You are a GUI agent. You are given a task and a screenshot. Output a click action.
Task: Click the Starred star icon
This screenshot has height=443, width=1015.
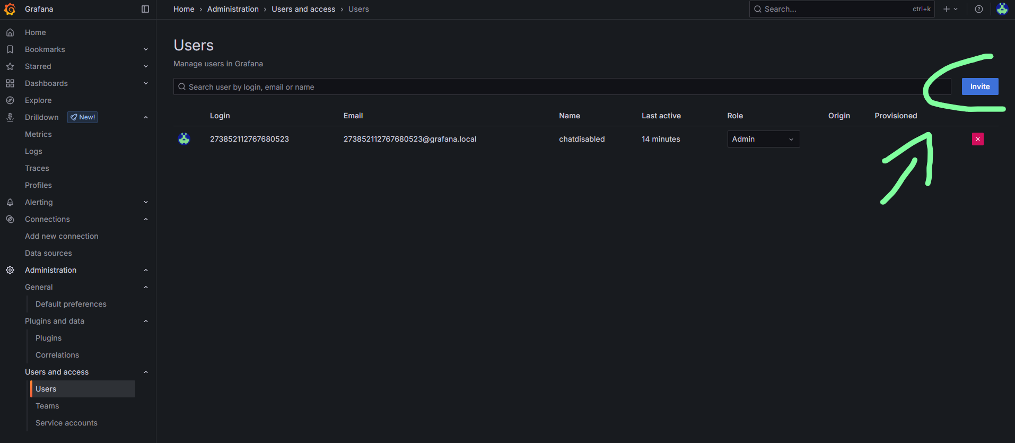pyautogui.click(x=10, y=66)
